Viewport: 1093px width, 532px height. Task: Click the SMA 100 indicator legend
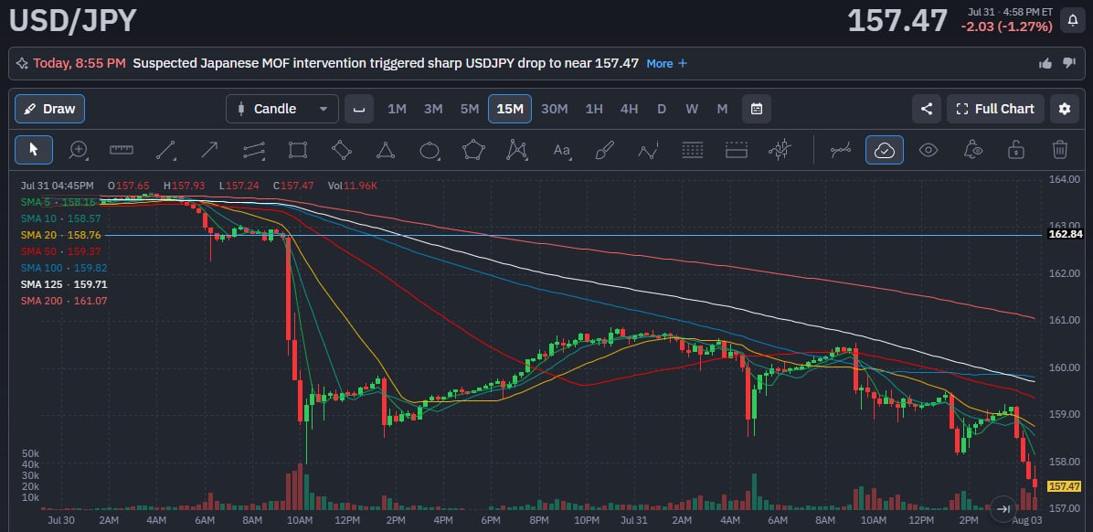pos(63,268)
